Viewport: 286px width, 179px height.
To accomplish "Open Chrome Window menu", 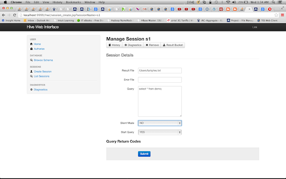I will pyautogui.click(x=90, y=2).
